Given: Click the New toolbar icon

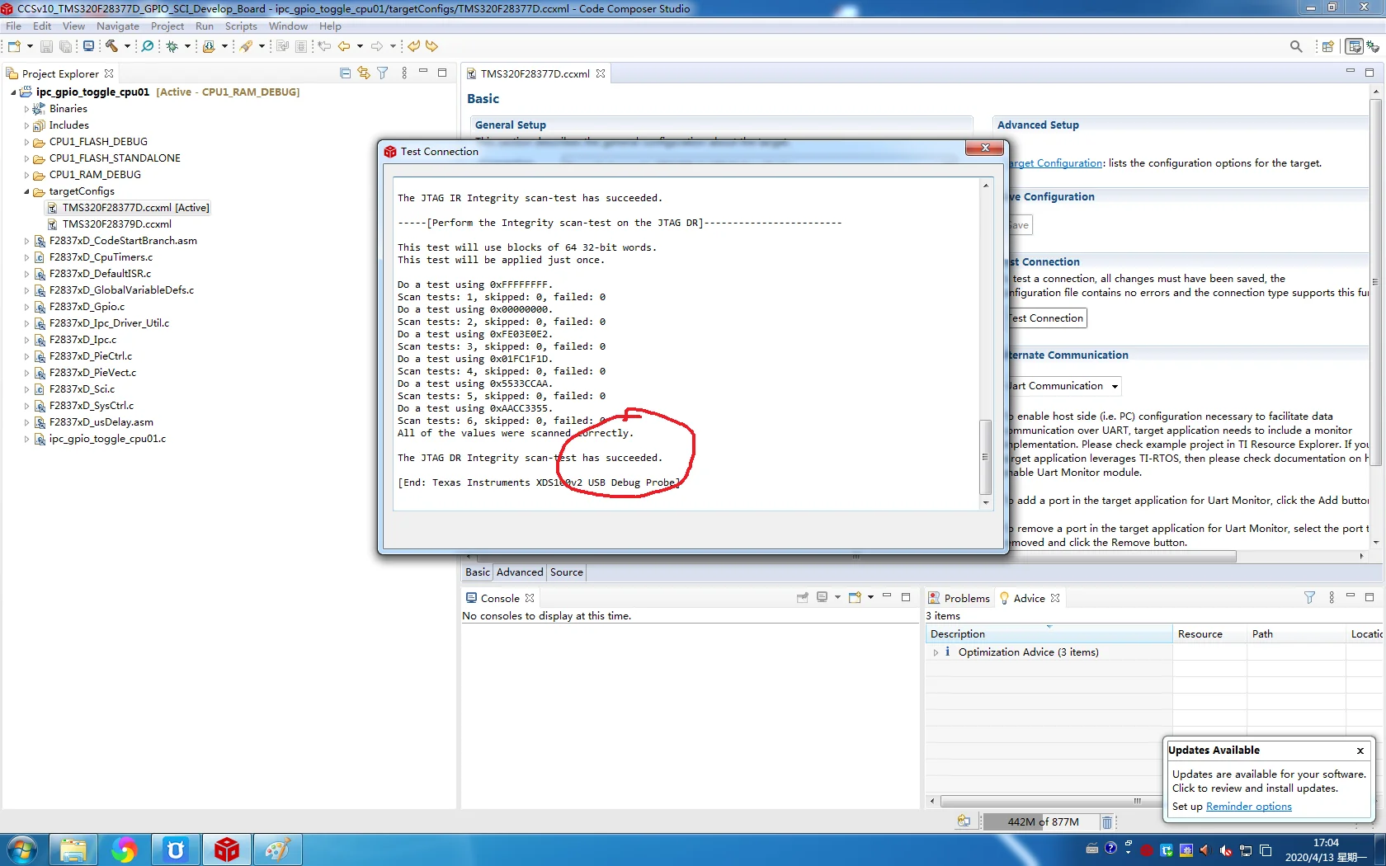Looking at the screenshot, I should pos(14,46).
